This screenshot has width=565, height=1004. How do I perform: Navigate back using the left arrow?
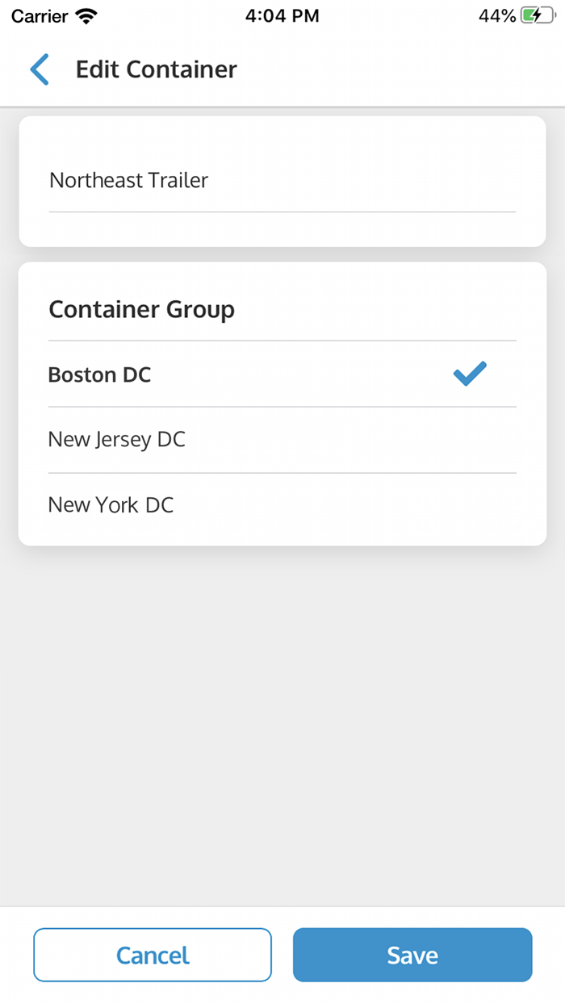pos(39,69)
